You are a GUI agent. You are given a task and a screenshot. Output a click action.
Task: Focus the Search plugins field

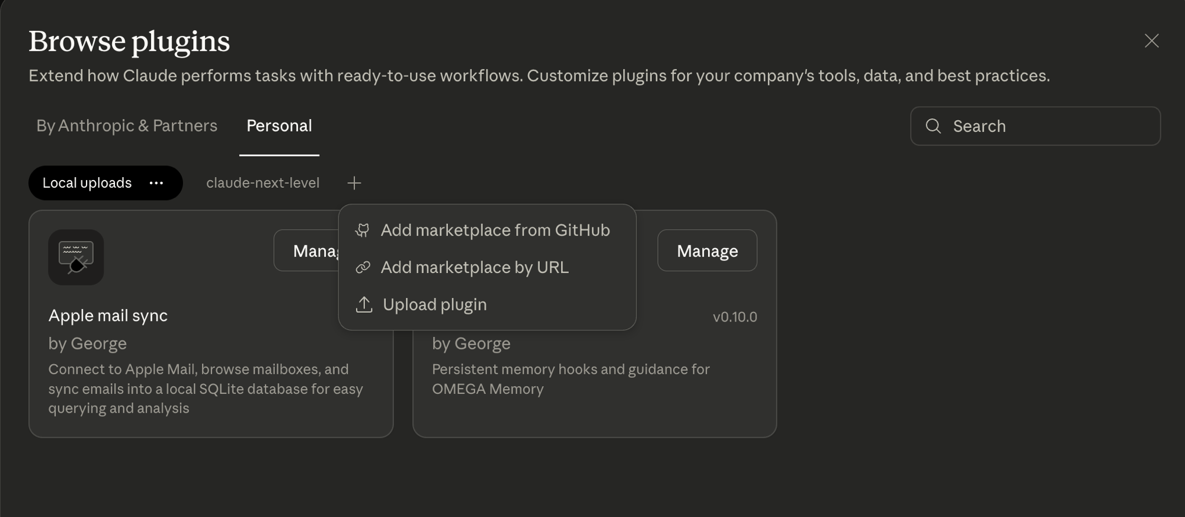tap(1035, 126)
